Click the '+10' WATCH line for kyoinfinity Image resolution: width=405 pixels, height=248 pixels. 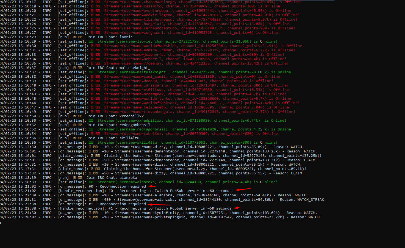pyautogui.click(x=209, y=213)
